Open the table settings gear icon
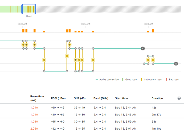Screen dimensions: 184x132 179,98
